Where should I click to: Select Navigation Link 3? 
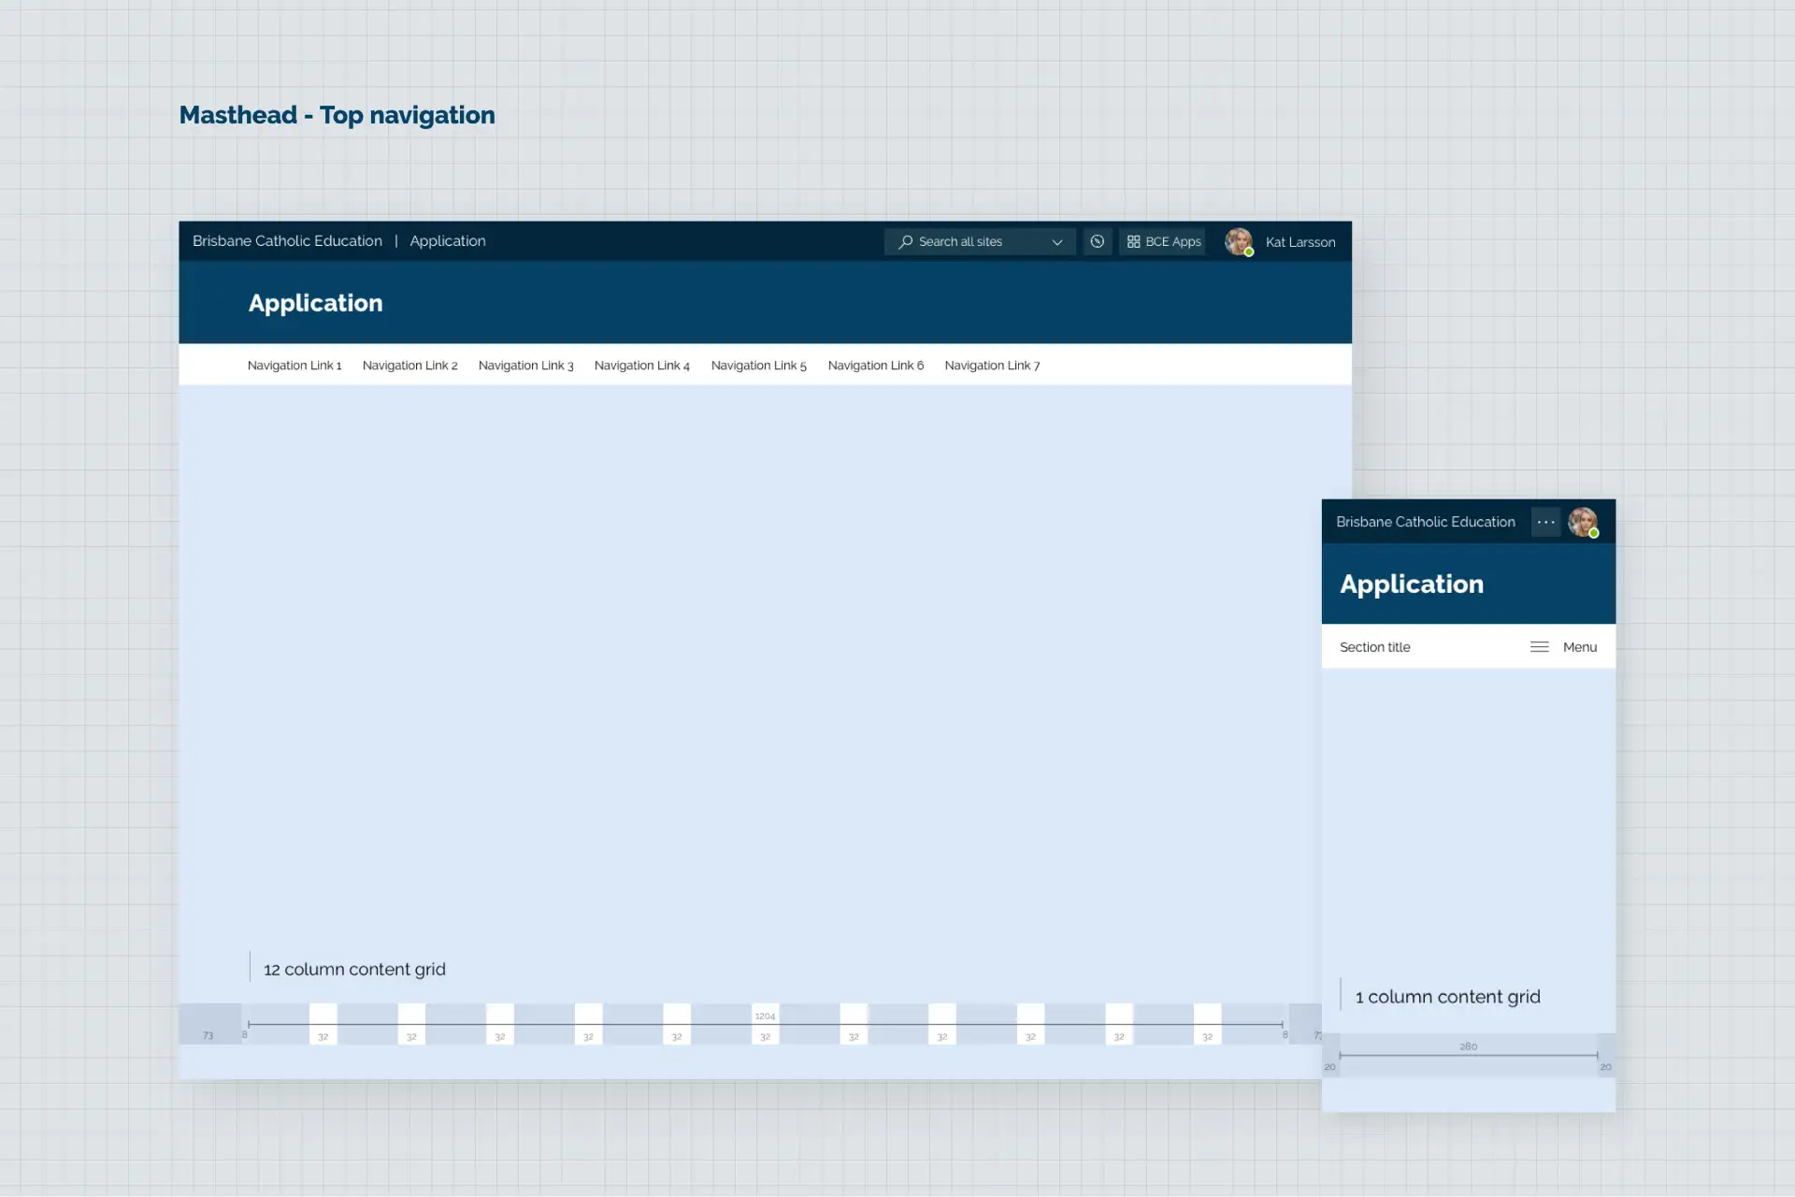tap(525, 365)
